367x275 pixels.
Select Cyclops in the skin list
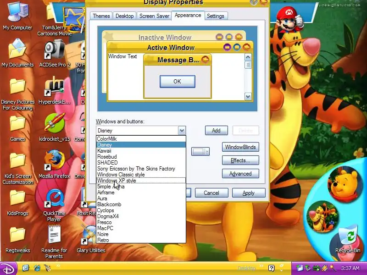coord(141,210)
